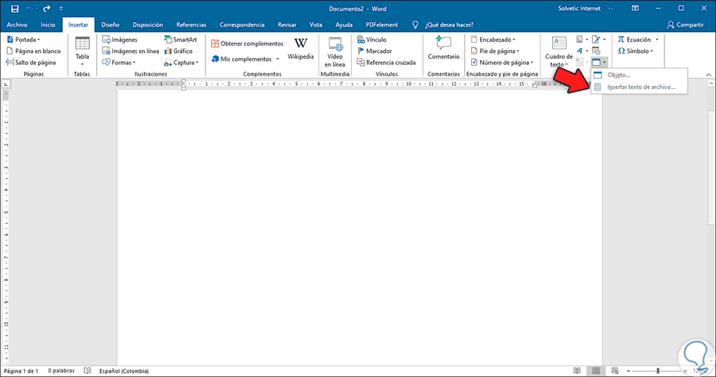Insert date and time icon

click(x=596, y=51)
